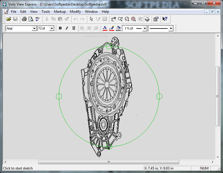The height and width of the screenshot is (173, 223).
Task: Click the horizontal scrollbar thumb
Action: click(x=109, y=162)
